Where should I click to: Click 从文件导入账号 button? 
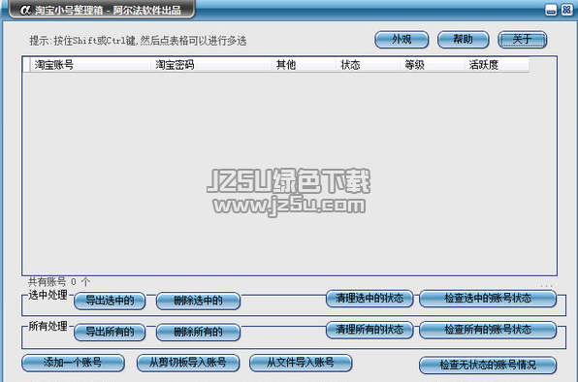301,363
